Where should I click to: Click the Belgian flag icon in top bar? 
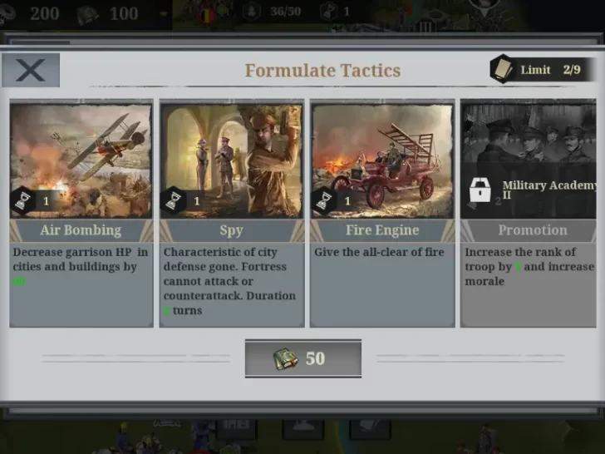[206, 16]
